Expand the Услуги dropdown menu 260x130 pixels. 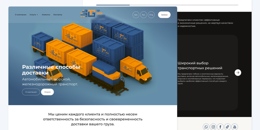[x=34, y=15]
